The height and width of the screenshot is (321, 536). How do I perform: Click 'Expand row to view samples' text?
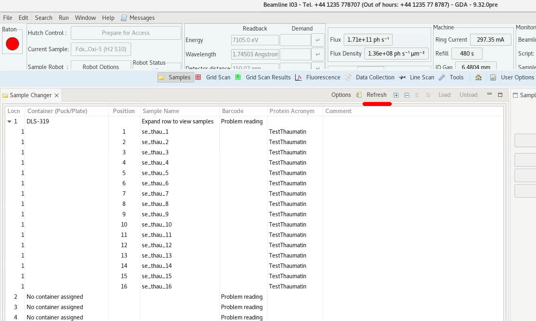(178, 121)
